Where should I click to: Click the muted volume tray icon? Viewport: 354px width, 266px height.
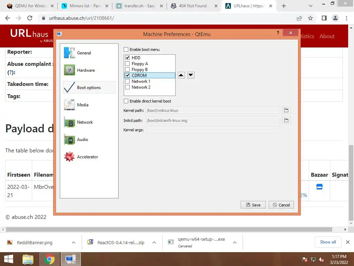click(x=322, y=259)
